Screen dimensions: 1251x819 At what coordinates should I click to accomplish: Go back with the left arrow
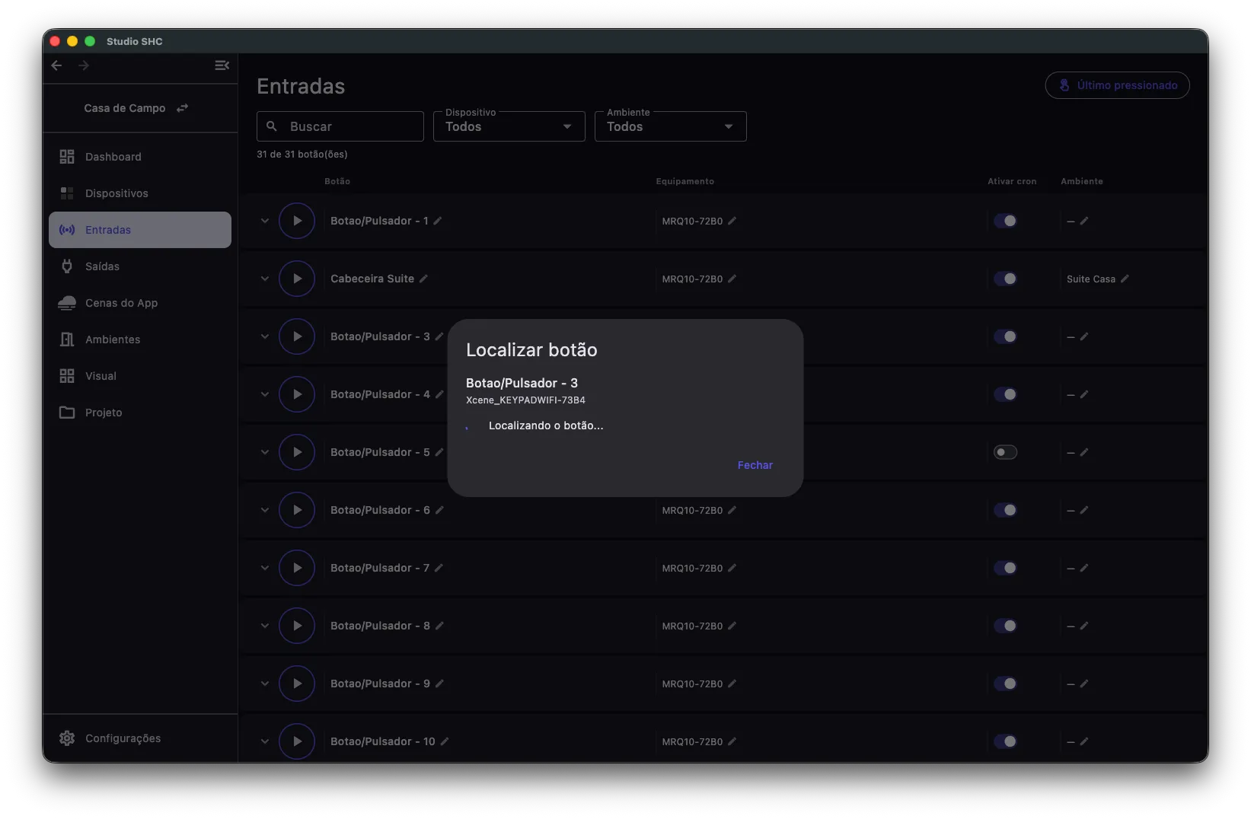(x=57, y=65)
